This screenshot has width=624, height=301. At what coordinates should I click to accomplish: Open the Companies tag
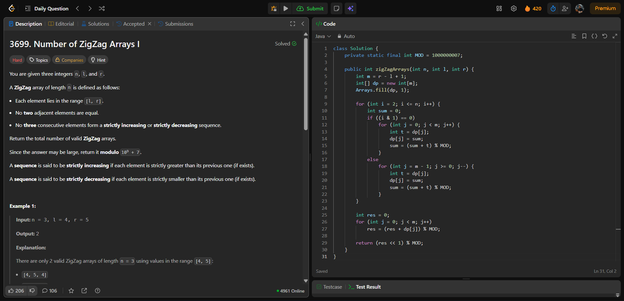(69, 60)
